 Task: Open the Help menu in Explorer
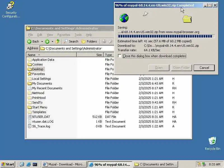coord(89,35)
